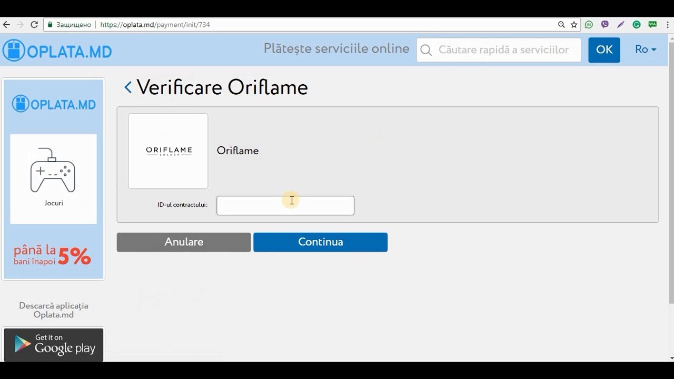Click the Anulare button
674x379 pixels.
184,242
